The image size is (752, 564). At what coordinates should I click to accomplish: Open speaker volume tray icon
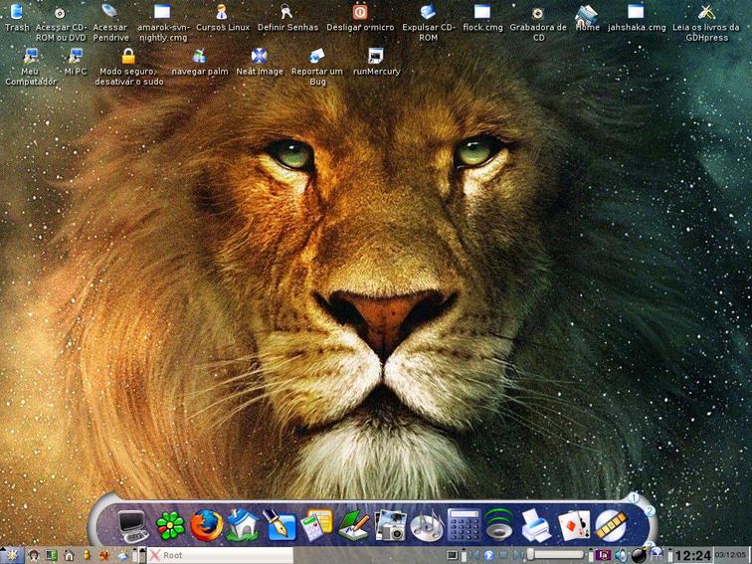coord(620,555)
